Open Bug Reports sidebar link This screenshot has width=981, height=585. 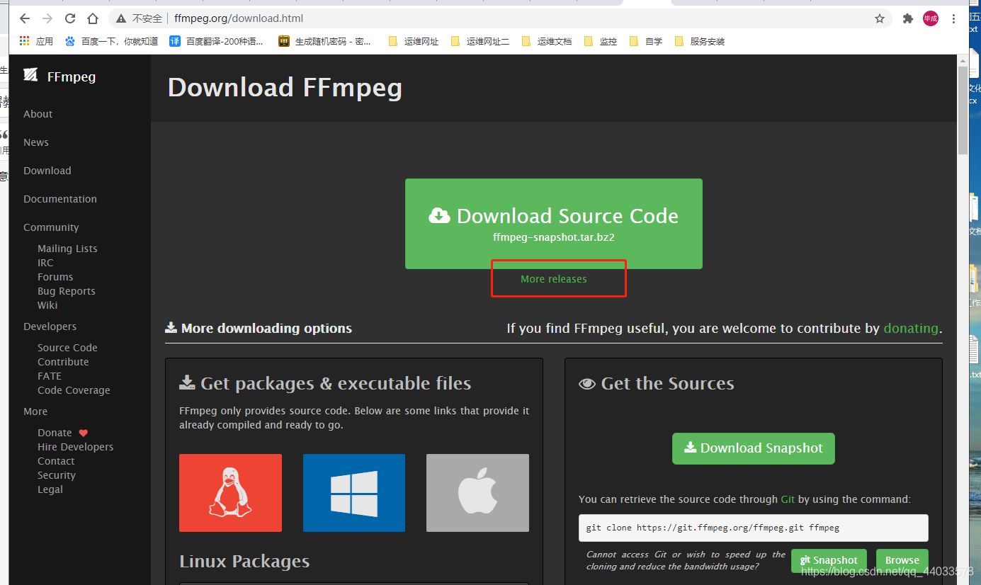[x=67, y=291]
